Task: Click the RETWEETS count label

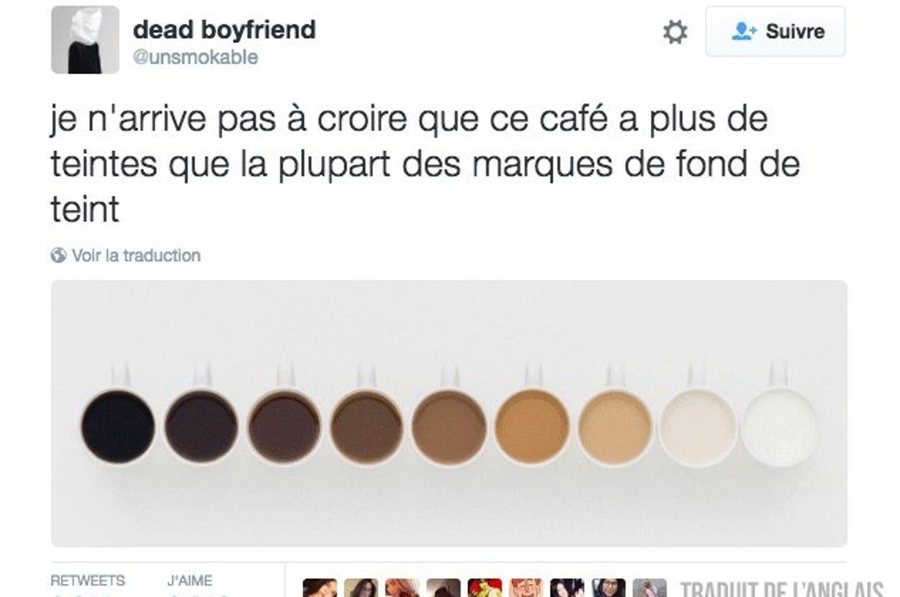Action: point(87,580)
